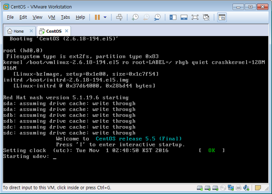Image resolution: width=272 pixels, height=194 pixels.
Task: Click the third hard disk status icon
Action: point(215,188)
